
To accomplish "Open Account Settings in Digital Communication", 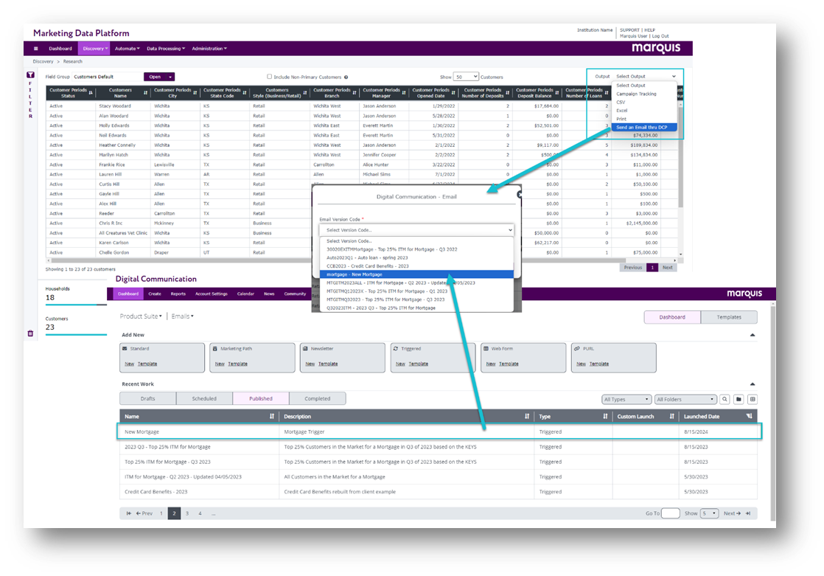I will 212,294.
